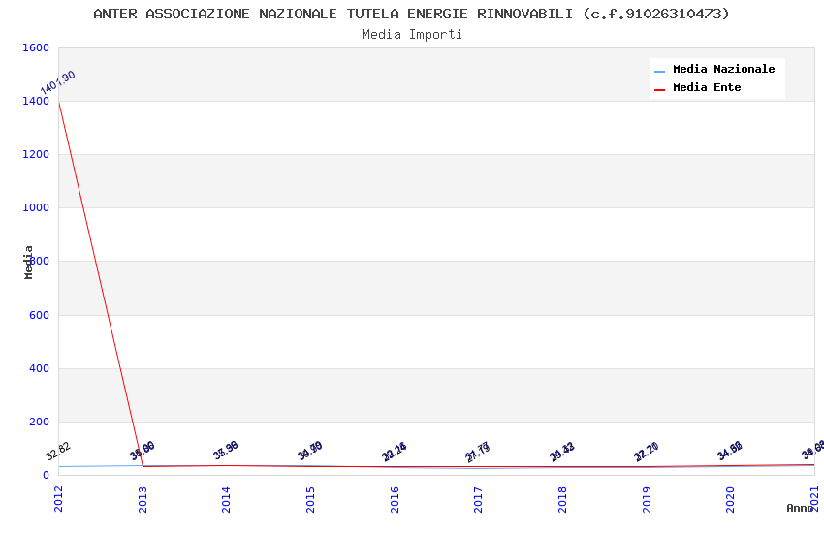Select the Media Nazionale legend label
The image size is (824, 533).
(x=723, y=69)
